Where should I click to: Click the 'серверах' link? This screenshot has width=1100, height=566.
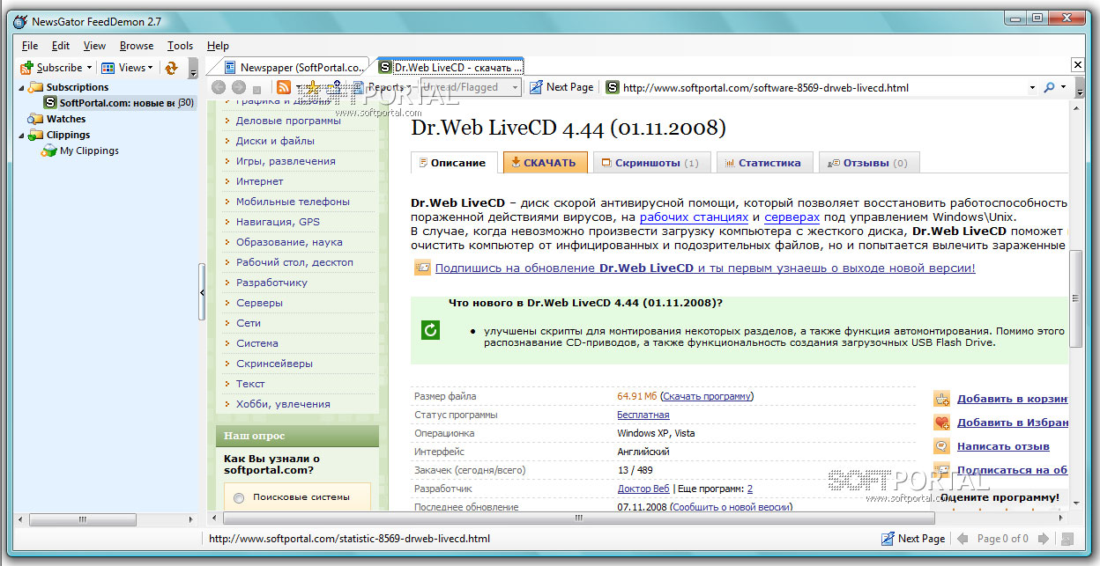(792, 217)
